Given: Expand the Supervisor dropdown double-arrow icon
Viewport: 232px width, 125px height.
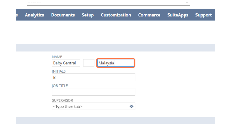Looking at the screenshot, I should (x=131, y=106).
